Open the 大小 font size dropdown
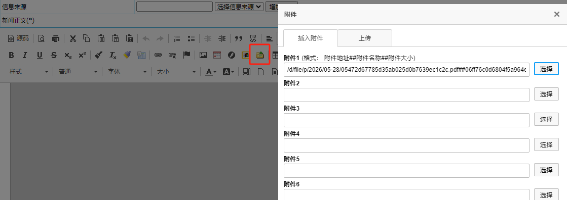 coord(176,72)
